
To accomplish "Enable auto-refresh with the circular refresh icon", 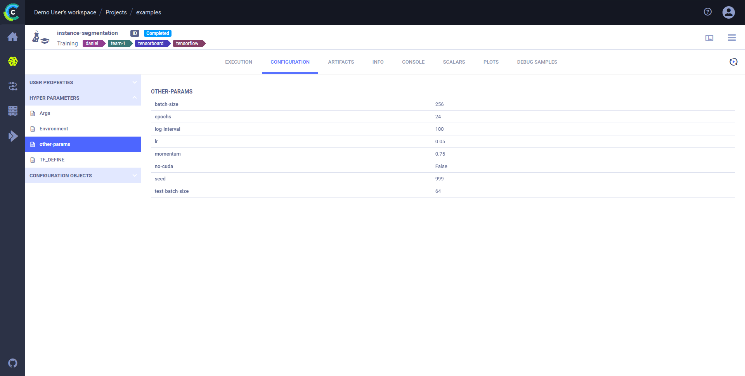I will 733,62.
